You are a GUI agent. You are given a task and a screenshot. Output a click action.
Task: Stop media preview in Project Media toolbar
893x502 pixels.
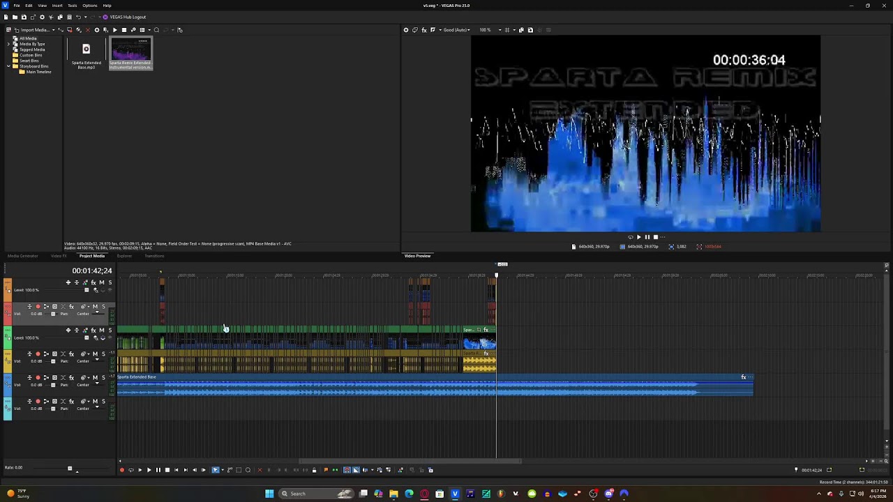[124, 30]
